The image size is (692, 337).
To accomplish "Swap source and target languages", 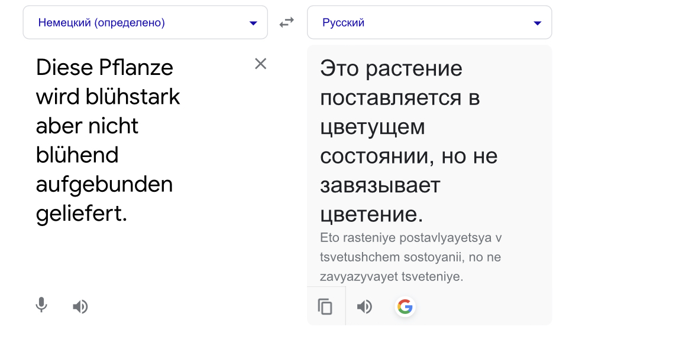I will [287, 22].
